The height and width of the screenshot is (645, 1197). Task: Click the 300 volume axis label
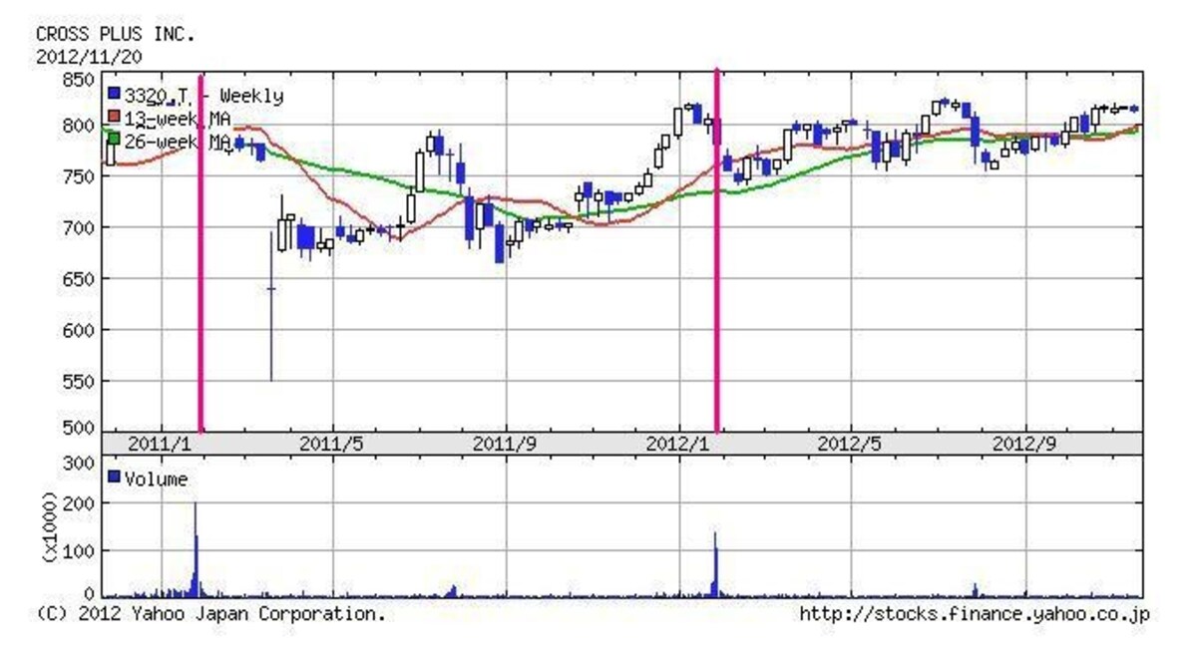click(78, 462)
